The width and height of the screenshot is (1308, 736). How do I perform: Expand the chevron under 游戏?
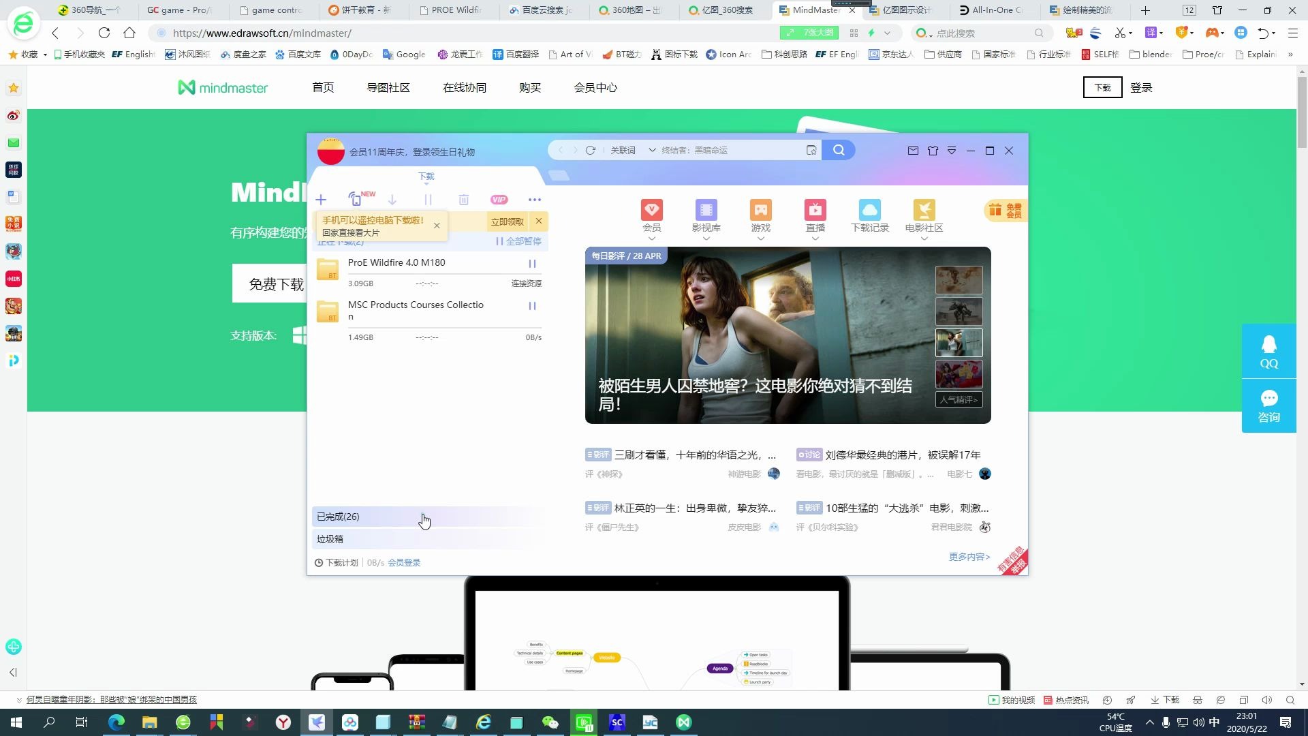[761, 239]
